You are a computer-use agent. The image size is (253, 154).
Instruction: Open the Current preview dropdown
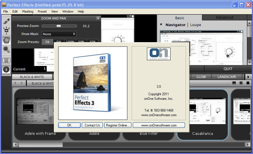(29, 69)
